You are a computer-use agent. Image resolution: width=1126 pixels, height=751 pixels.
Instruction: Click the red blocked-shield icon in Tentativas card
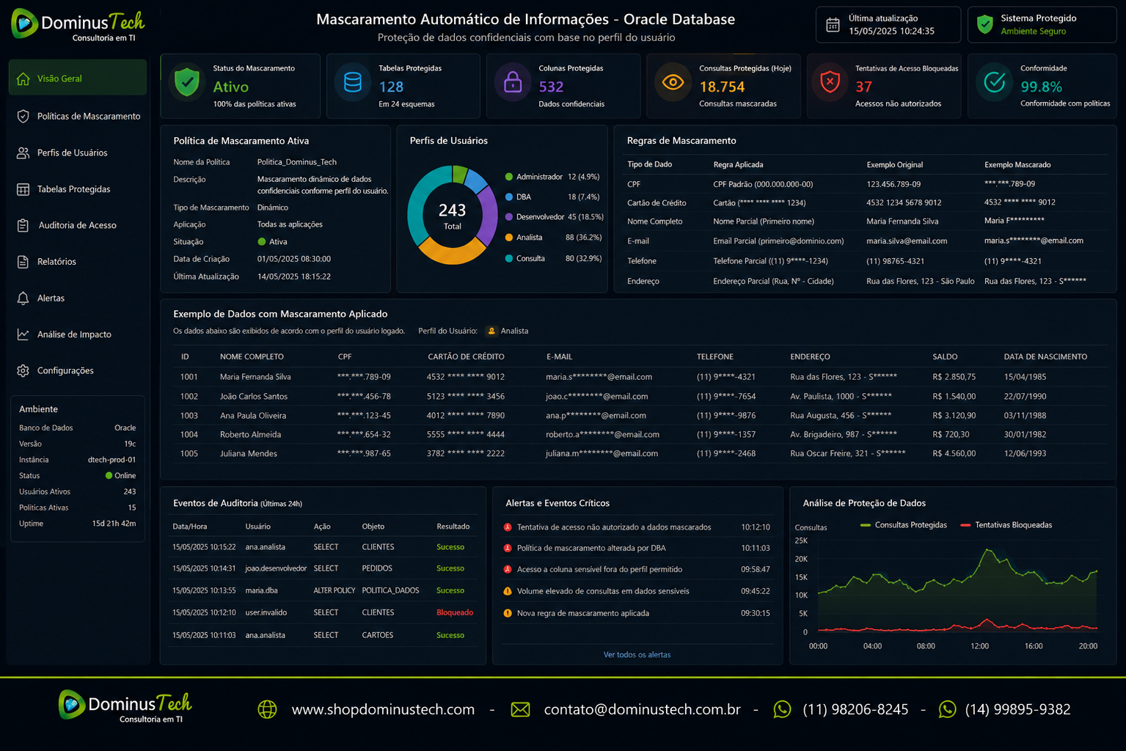830,82
